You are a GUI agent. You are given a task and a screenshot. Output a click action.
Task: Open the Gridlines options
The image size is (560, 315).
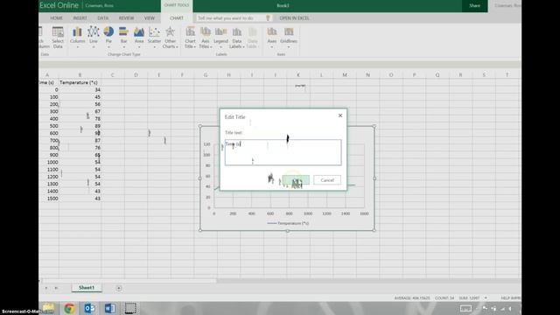[x=289, y=37]
